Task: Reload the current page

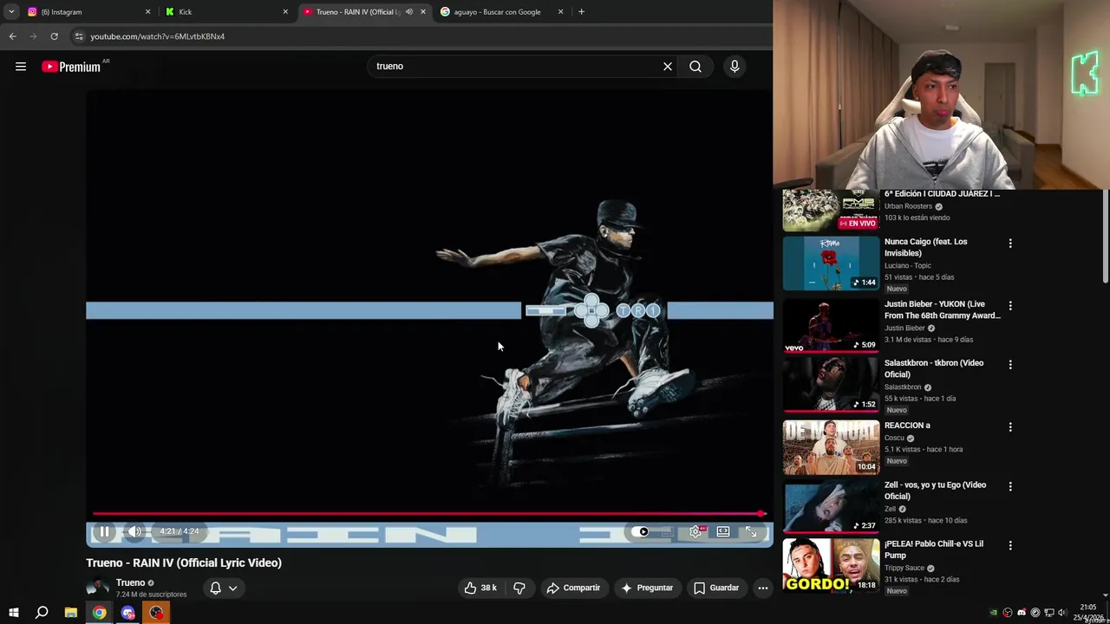Action: 54,36
